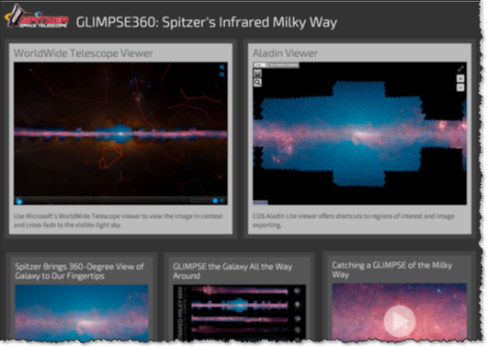Zoom in with WorldWide Telescope upper magnifier icon
Screen dimensions: 487x347
tap(221, 67)
